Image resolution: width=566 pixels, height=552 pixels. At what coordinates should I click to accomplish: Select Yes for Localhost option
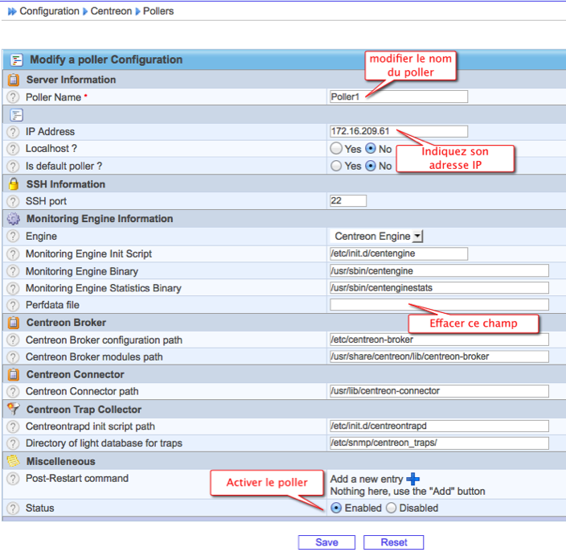pyautogui.click(x=336, y=149)
